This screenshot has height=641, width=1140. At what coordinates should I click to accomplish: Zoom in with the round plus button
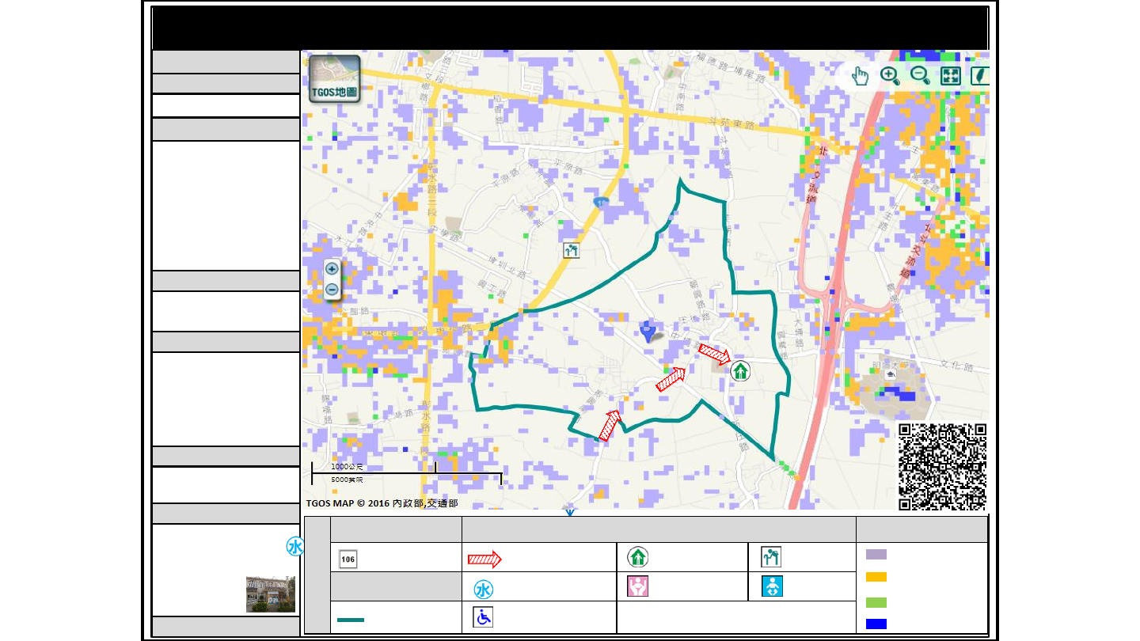(332, 269)
